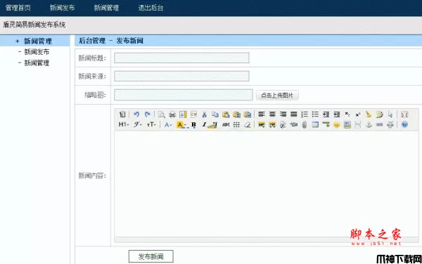Go to 管理首页 in top navigation
The height and width of the screenshot is (264, 422).
point(18,8)
